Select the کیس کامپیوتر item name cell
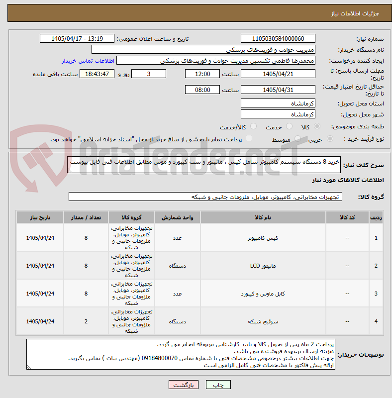The width and height of the screenshot is (392, 398). pos(263,238)
